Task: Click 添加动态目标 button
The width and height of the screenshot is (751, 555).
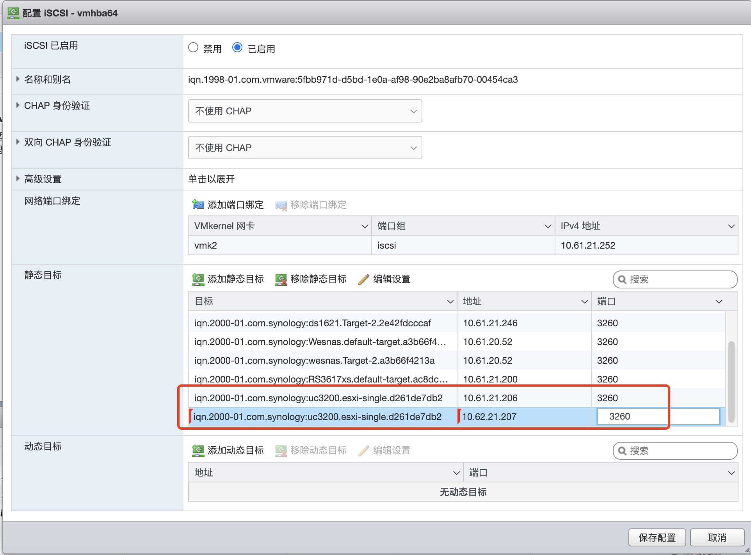Action: [228, 450]
